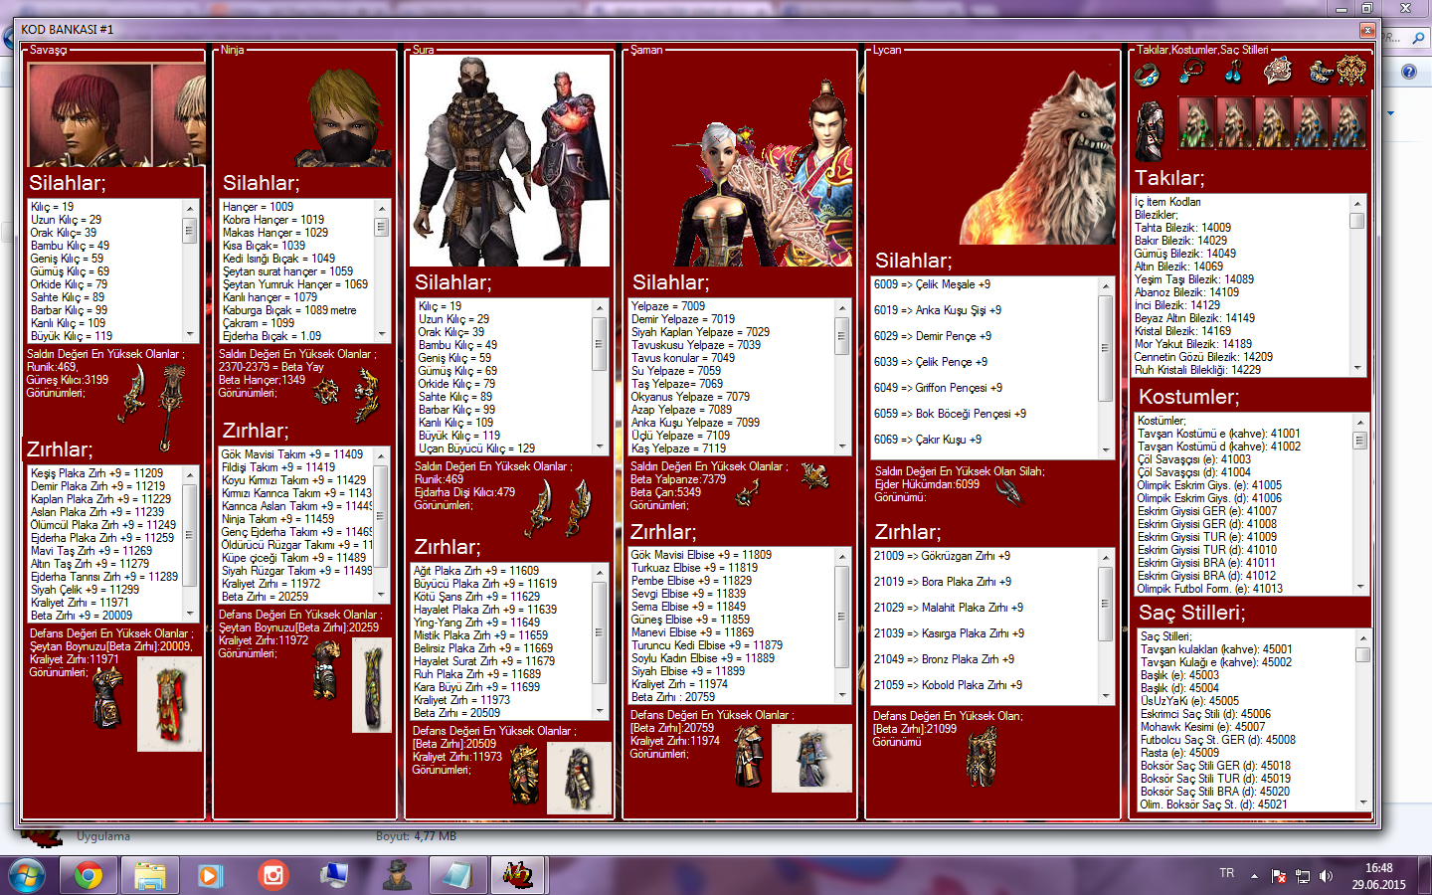Open Google Chrome from the taskbar

pyautogui.click(x=88, y=875)
